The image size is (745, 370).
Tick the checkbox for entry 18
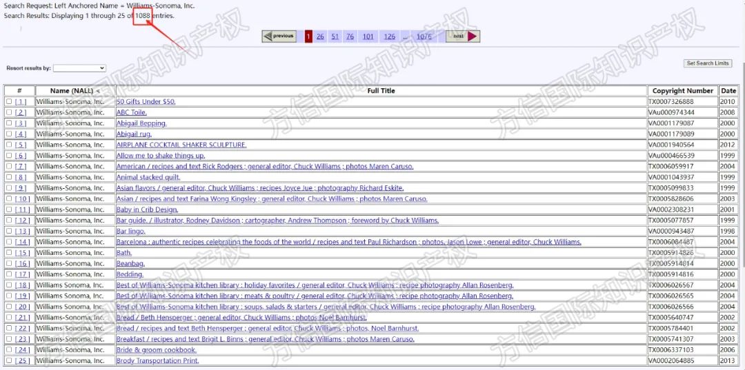[9, 285]
